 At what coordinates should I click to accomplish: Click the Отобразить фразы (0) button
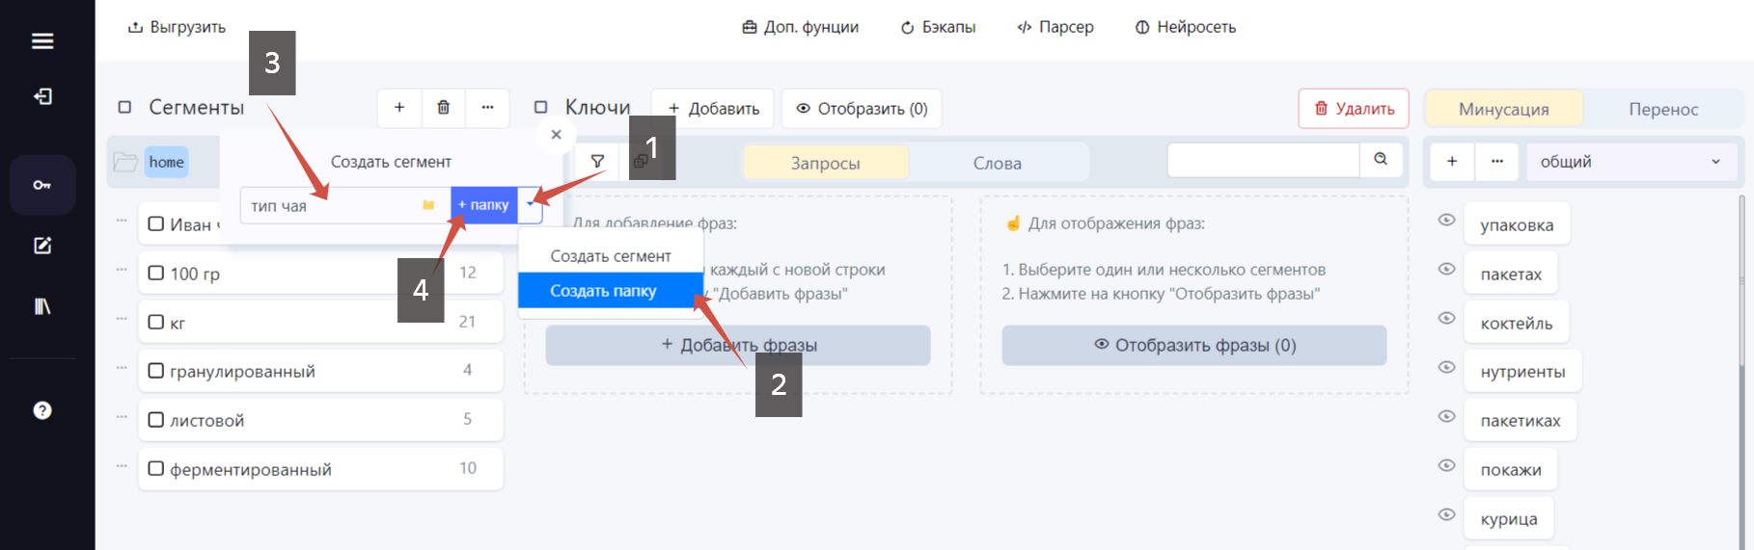1194,345
